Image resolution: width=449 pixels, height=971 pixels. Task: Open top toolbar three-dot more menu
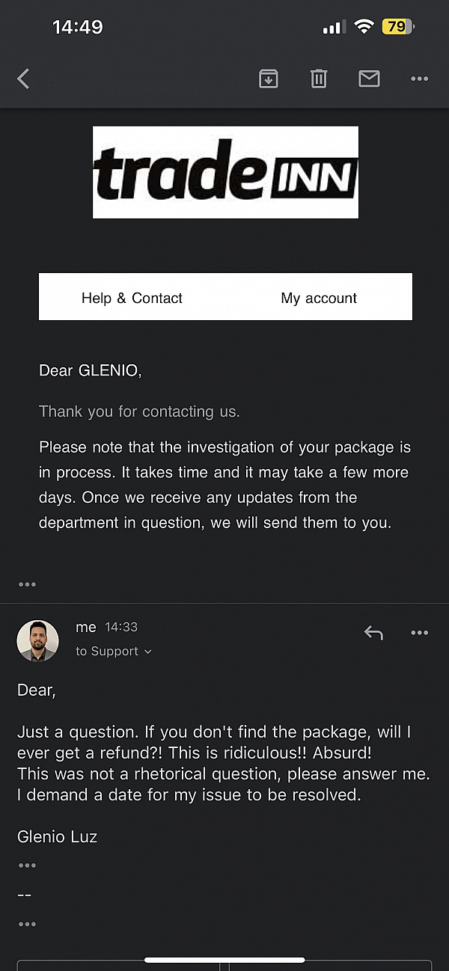click(x=419, y=79)
